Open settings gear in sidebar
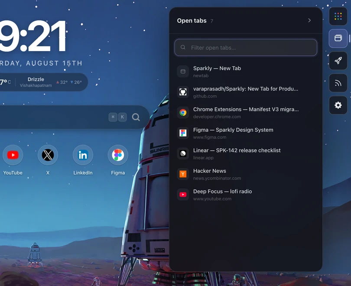This screenshot has width=351, height=286. point(338,105)
